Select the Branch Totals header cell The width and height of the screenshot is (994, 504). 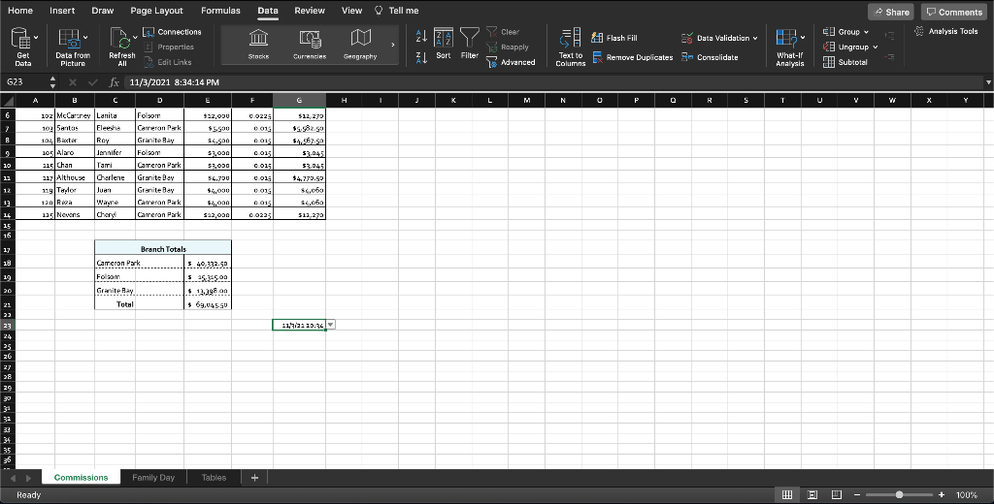[163, 249]
